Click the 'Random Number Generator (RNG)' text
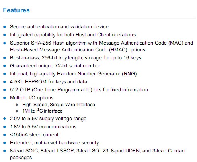 click(x=97, y=74)
